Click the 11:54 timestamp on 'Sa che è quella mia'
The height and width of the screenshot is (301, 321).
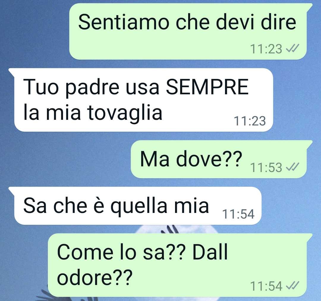pos(238,214)
